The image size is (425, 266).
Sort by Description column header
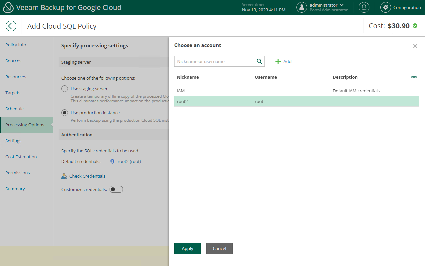point(345,77)
